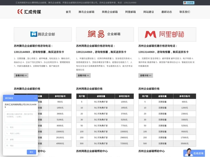Open 网易企业邮箱 navigation item

tap(110, 12)
